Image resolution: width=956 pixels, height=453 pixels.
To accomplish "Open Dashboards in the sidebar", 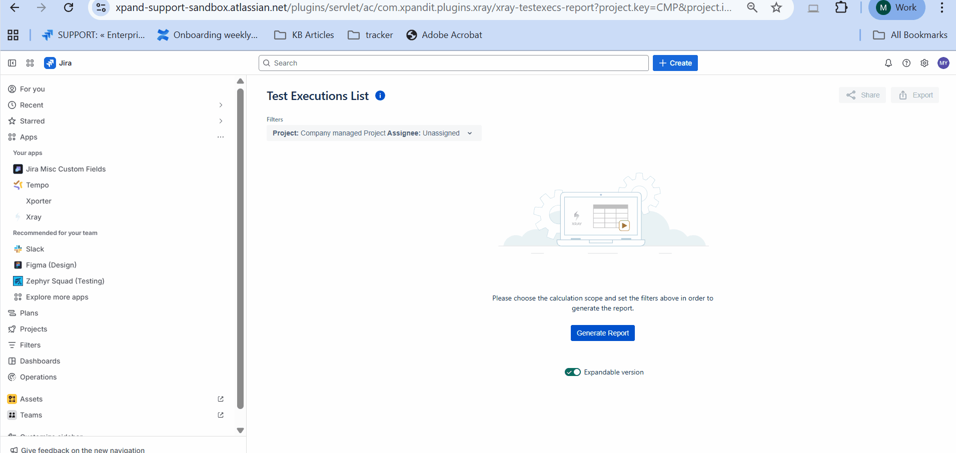I will (x=40, y=361).
